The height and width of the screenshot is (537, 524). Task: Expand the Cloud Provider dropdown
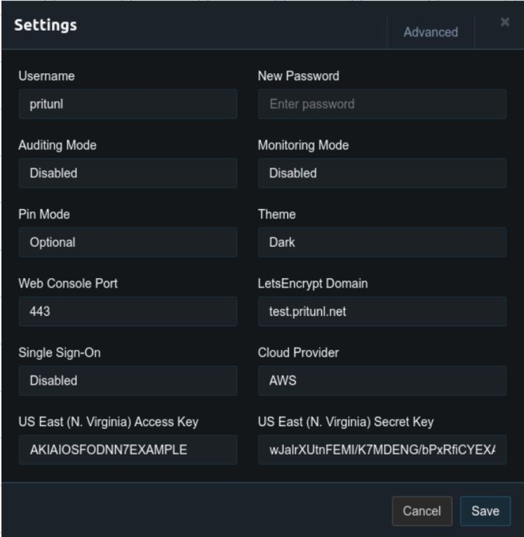coord(382,380)
